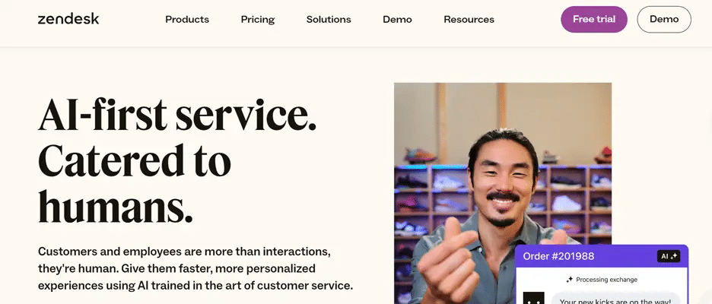Click the 'AI-first service' headline
This screenshot has height=304, width=712.
point(177,115)
